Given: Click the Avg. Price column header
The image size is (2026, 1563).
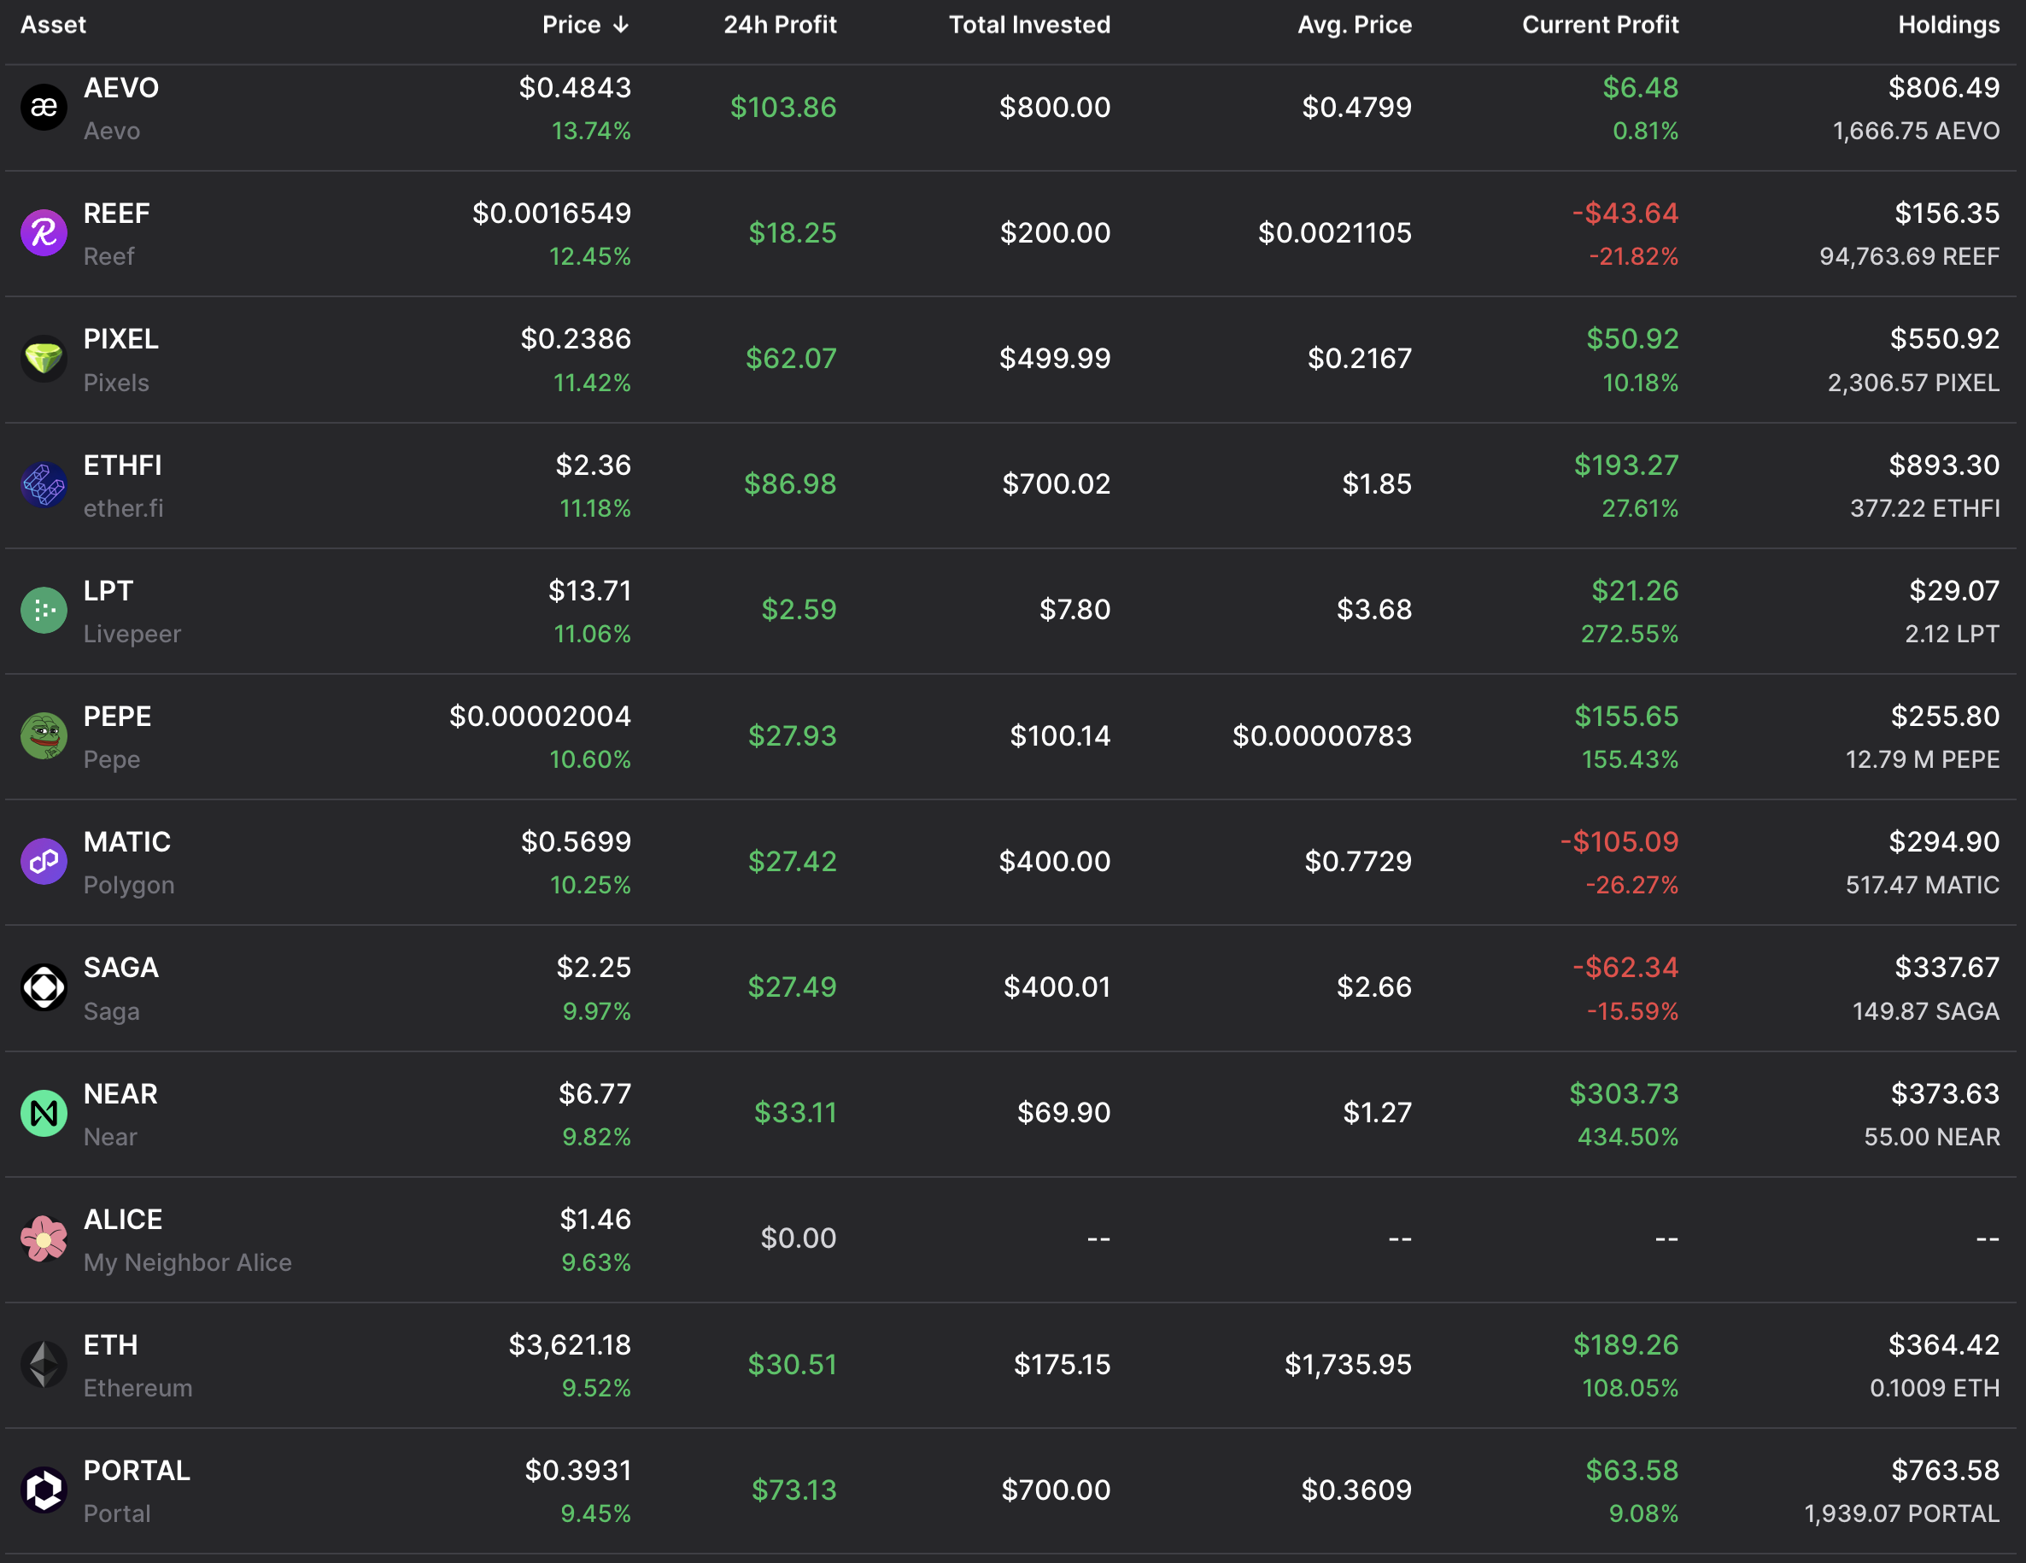Looking at the screenshot, I should click(x=1354, y=25).
